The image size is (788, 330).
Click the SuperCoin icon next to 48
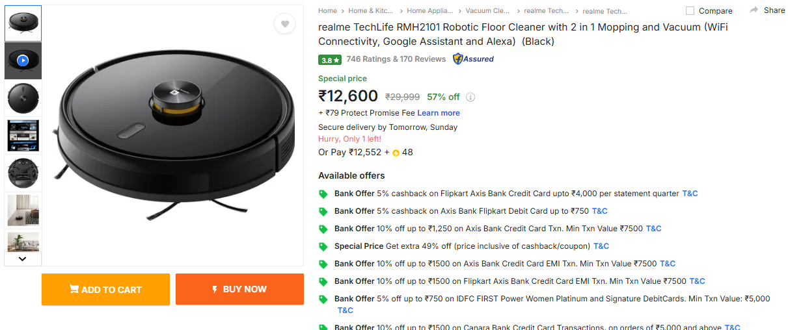pos(396,153)
